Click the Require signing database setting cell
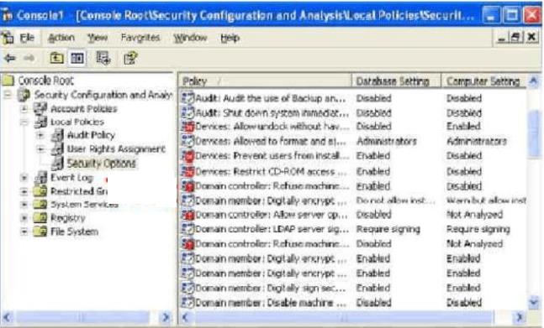This screenshot has width=544, height=328. point(388,229)
